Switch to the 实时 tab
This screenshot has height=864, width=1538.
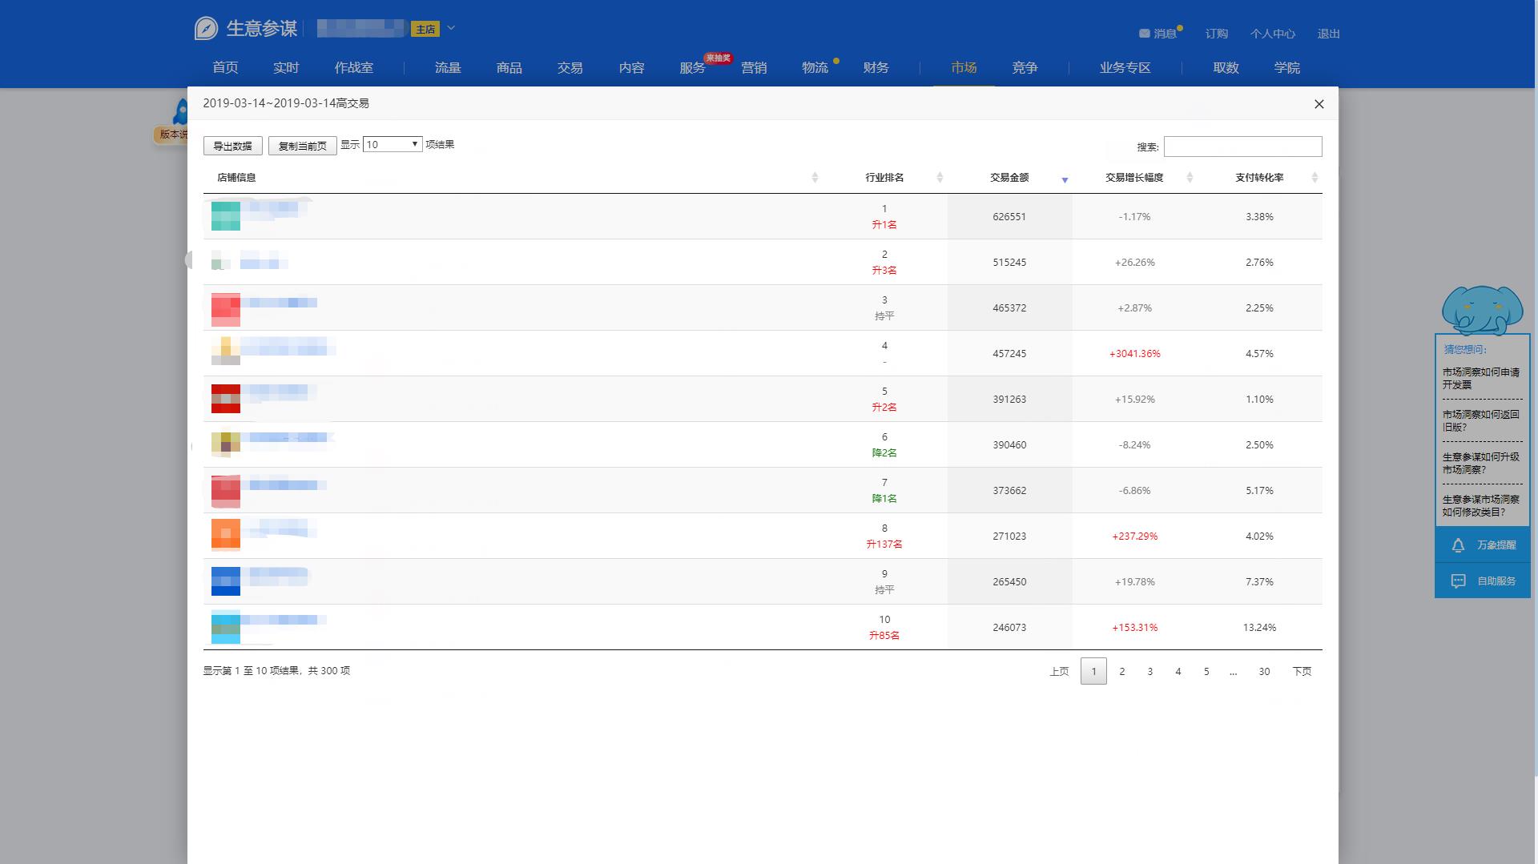click(x=286, y=68)
